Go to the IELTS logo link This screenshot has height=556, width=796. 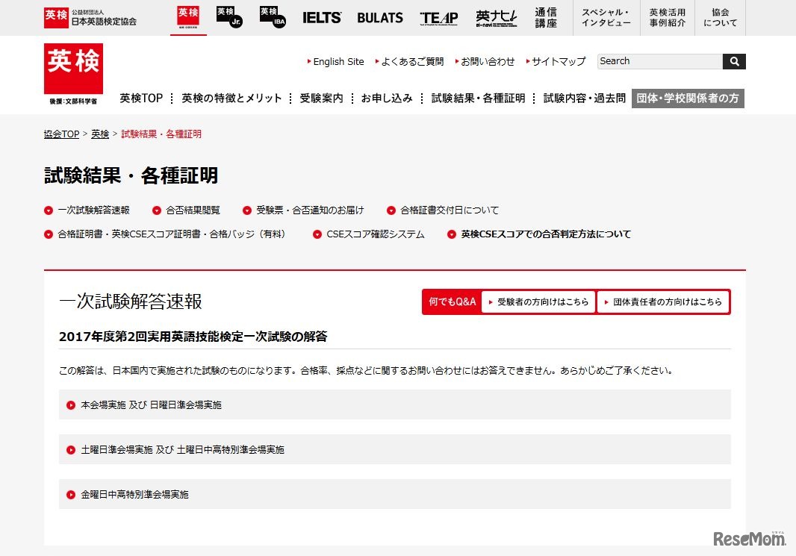[x=322, y=18]
